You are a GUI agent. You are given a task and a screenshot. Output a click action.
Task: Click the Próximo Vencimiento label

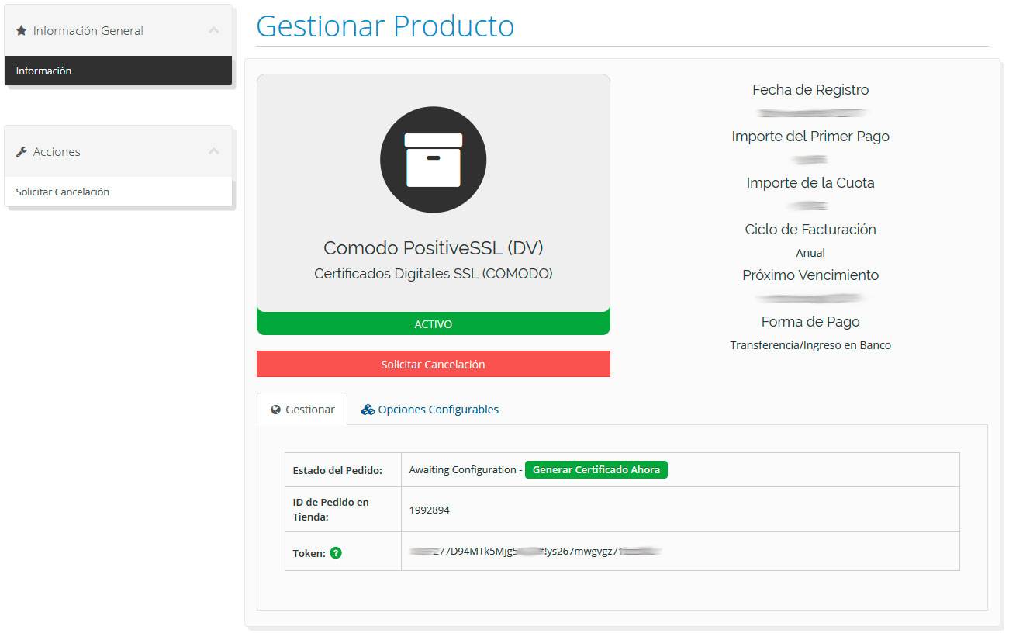(810, 275)
